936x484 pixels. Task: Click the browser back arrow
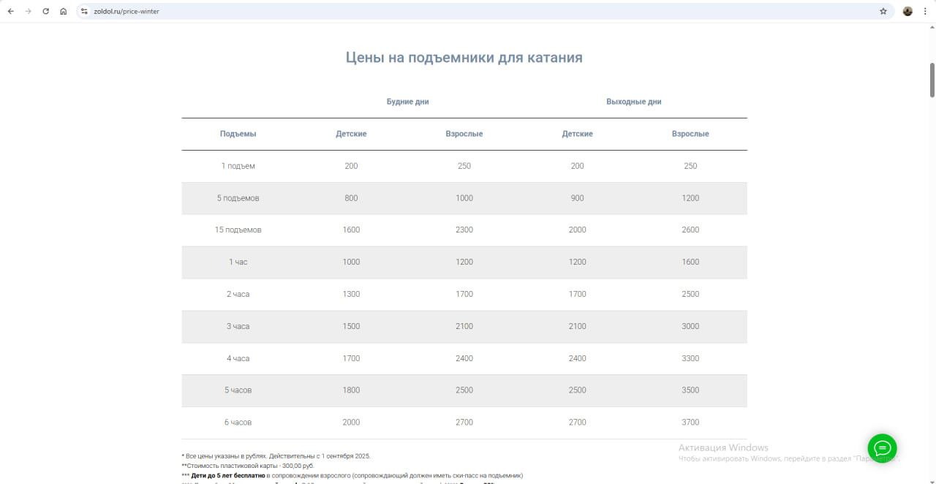coord(11,12)
